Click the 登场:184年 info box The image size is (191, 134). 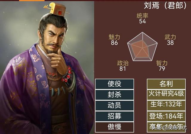(x=166, y=116)
